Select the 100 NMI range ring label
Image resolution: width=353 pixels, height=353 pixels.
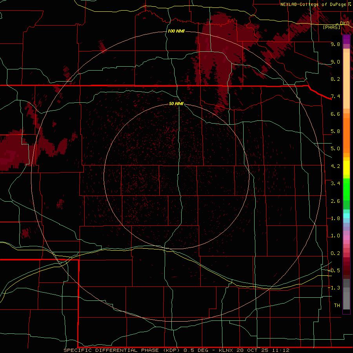176,31
